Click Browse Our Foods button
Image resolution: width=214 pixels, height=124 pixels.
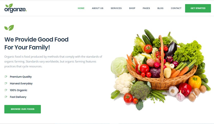pyautogui.click(x=23, y=109)
